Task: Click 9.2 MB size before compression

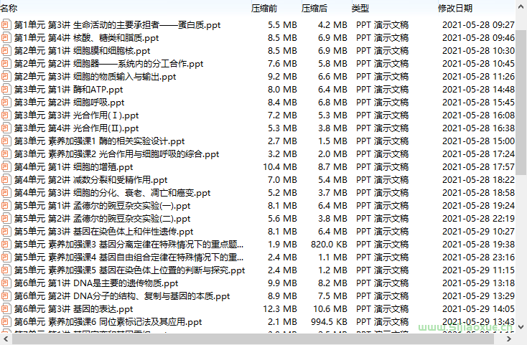Action: [x=282, y=77]
